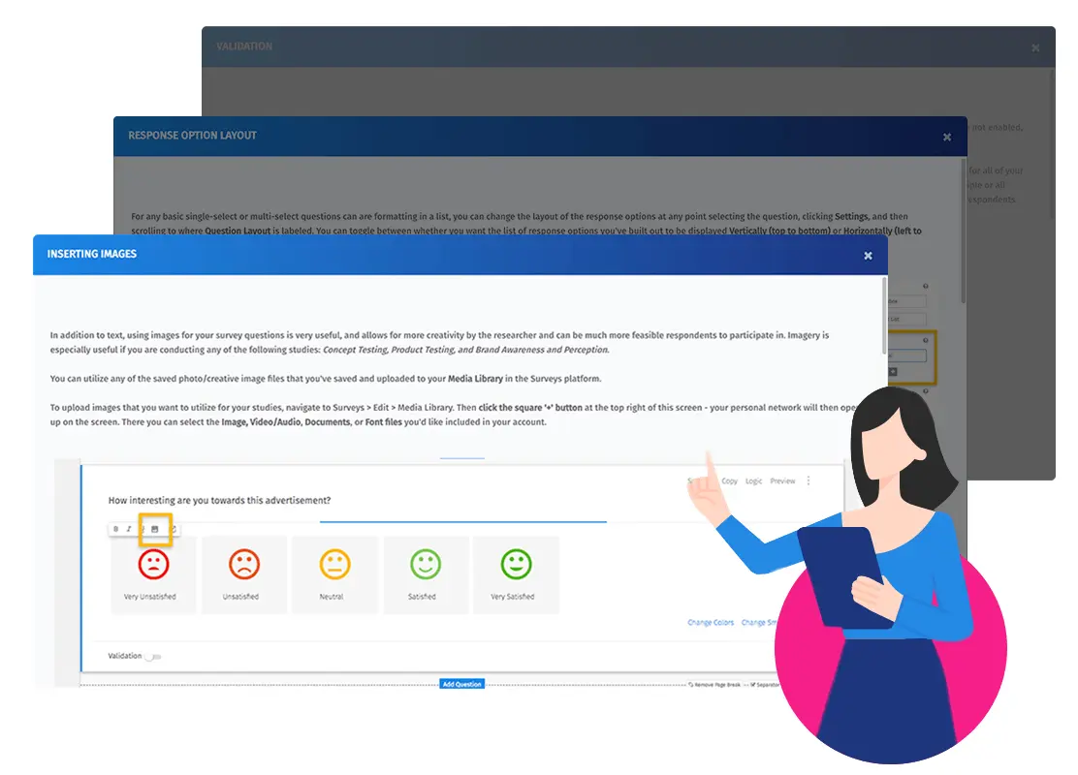The height and width of the screenshot is (775, 1078).
Task: Click the Copy question action
Action: [x=729, y=480]
